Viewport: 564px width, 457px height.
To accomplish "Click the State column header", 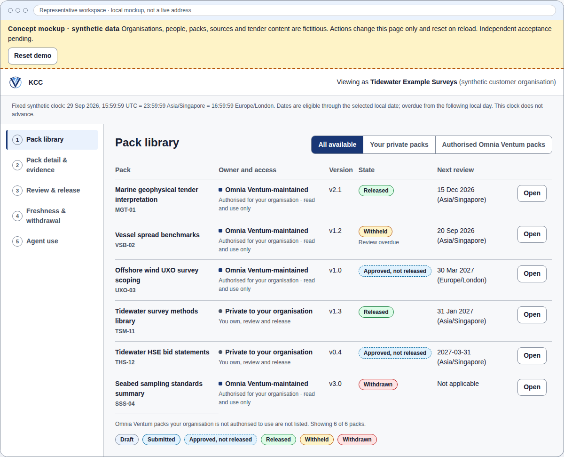I will pos(367,170).
